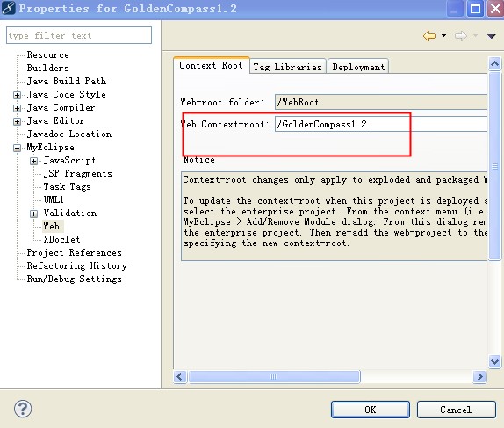
Task: Switch to the Tag Libraries tab
Action: click(287, 67)
